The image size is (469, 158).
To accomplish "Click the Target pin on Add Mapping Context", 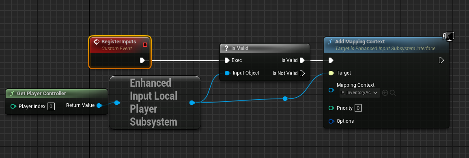I will pos(331,73).
